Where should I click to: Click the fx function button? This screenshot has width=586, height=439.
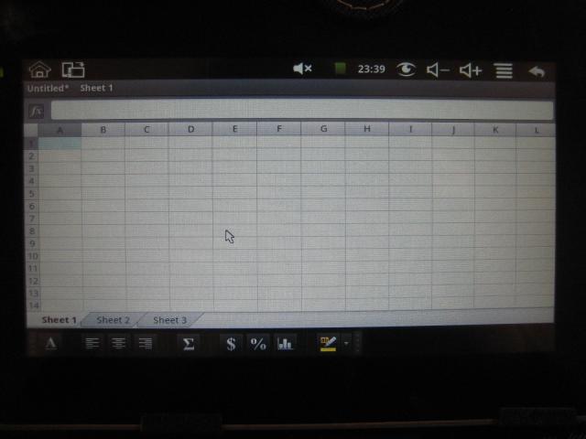pos(37,111)
